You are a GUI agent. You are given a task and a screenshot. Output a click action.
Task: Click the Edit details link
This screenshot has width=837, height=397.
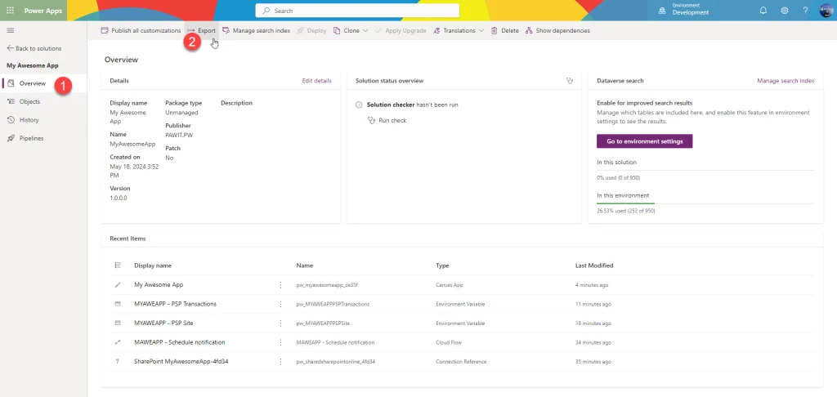pos(316,81)
